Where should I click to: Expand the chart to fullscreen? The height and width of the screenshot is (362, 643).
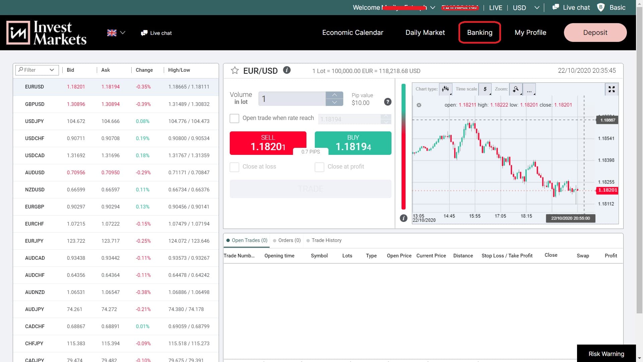[x=612, y=89]
